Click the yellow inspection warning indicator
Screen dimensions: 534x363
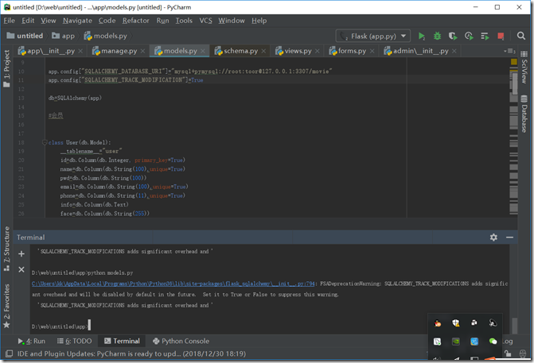click(x=514, y=62)
